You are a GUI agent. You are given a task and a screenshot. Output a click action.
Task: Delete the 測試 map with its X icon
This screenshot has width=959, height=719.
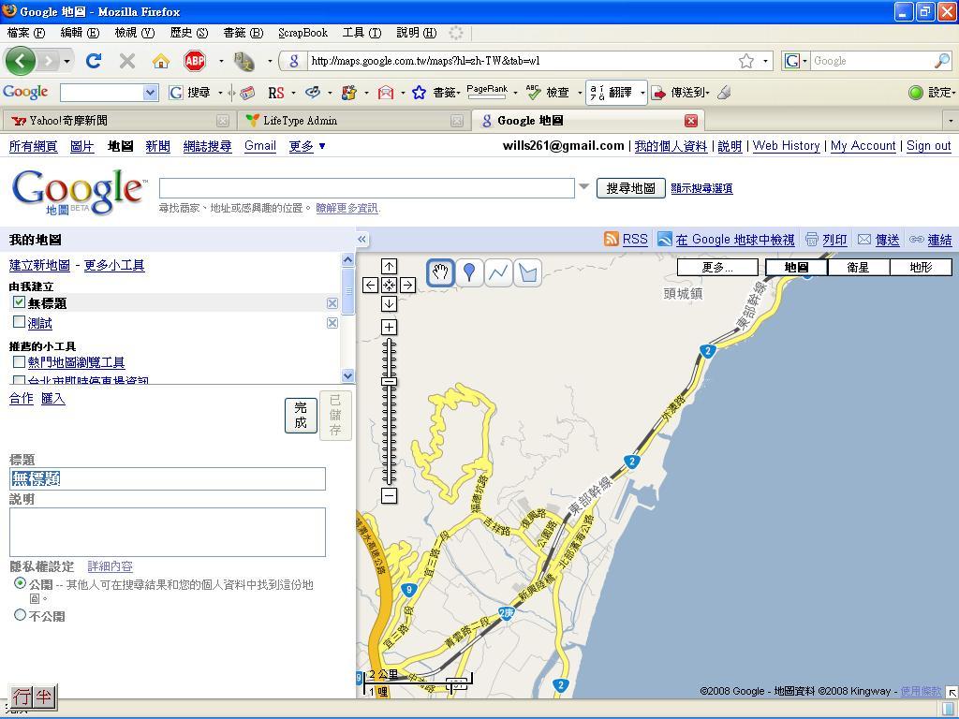pyautogui.click(x=332, y=323)
